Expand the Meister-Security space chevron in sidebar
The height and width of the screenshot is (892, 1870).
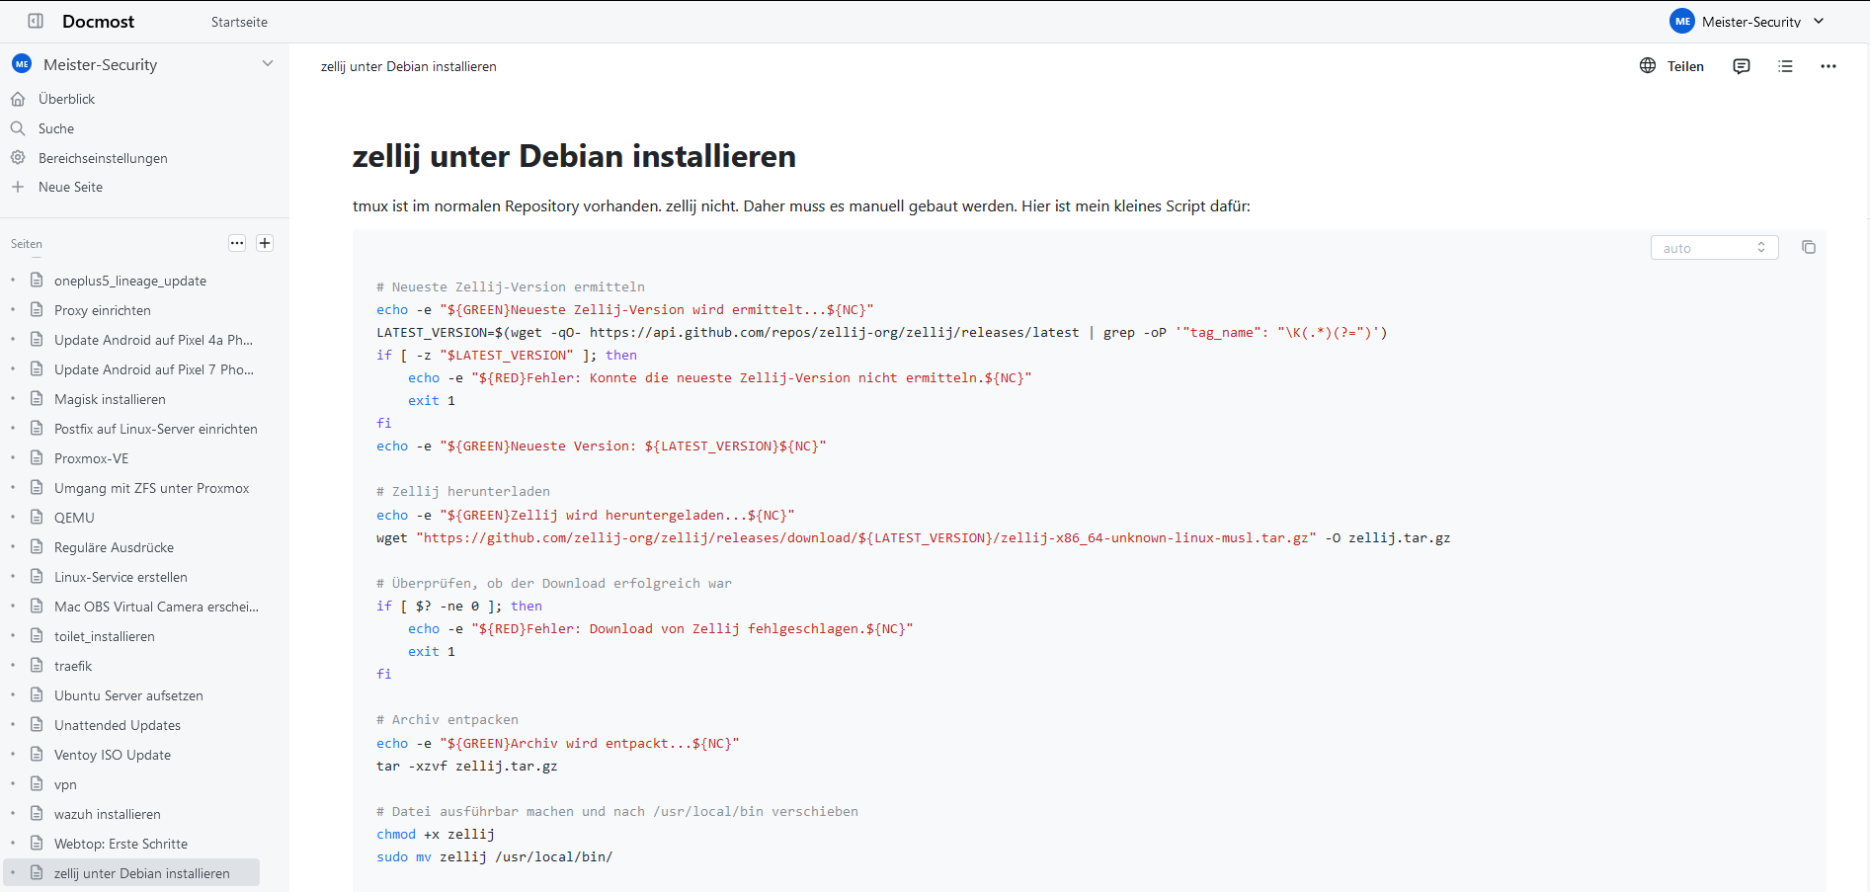click(x=267, y=63)
